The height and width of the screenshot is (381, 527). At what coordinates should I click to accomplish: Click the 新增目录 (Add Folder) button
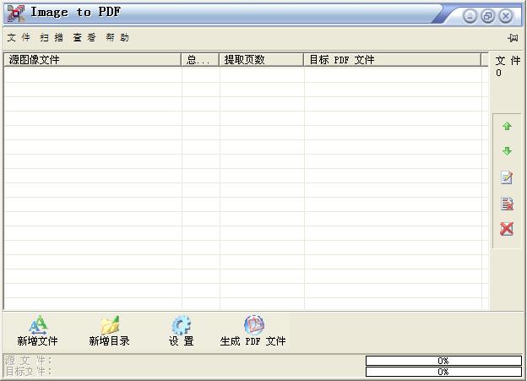pyautogui.click(x=109, y=331)
